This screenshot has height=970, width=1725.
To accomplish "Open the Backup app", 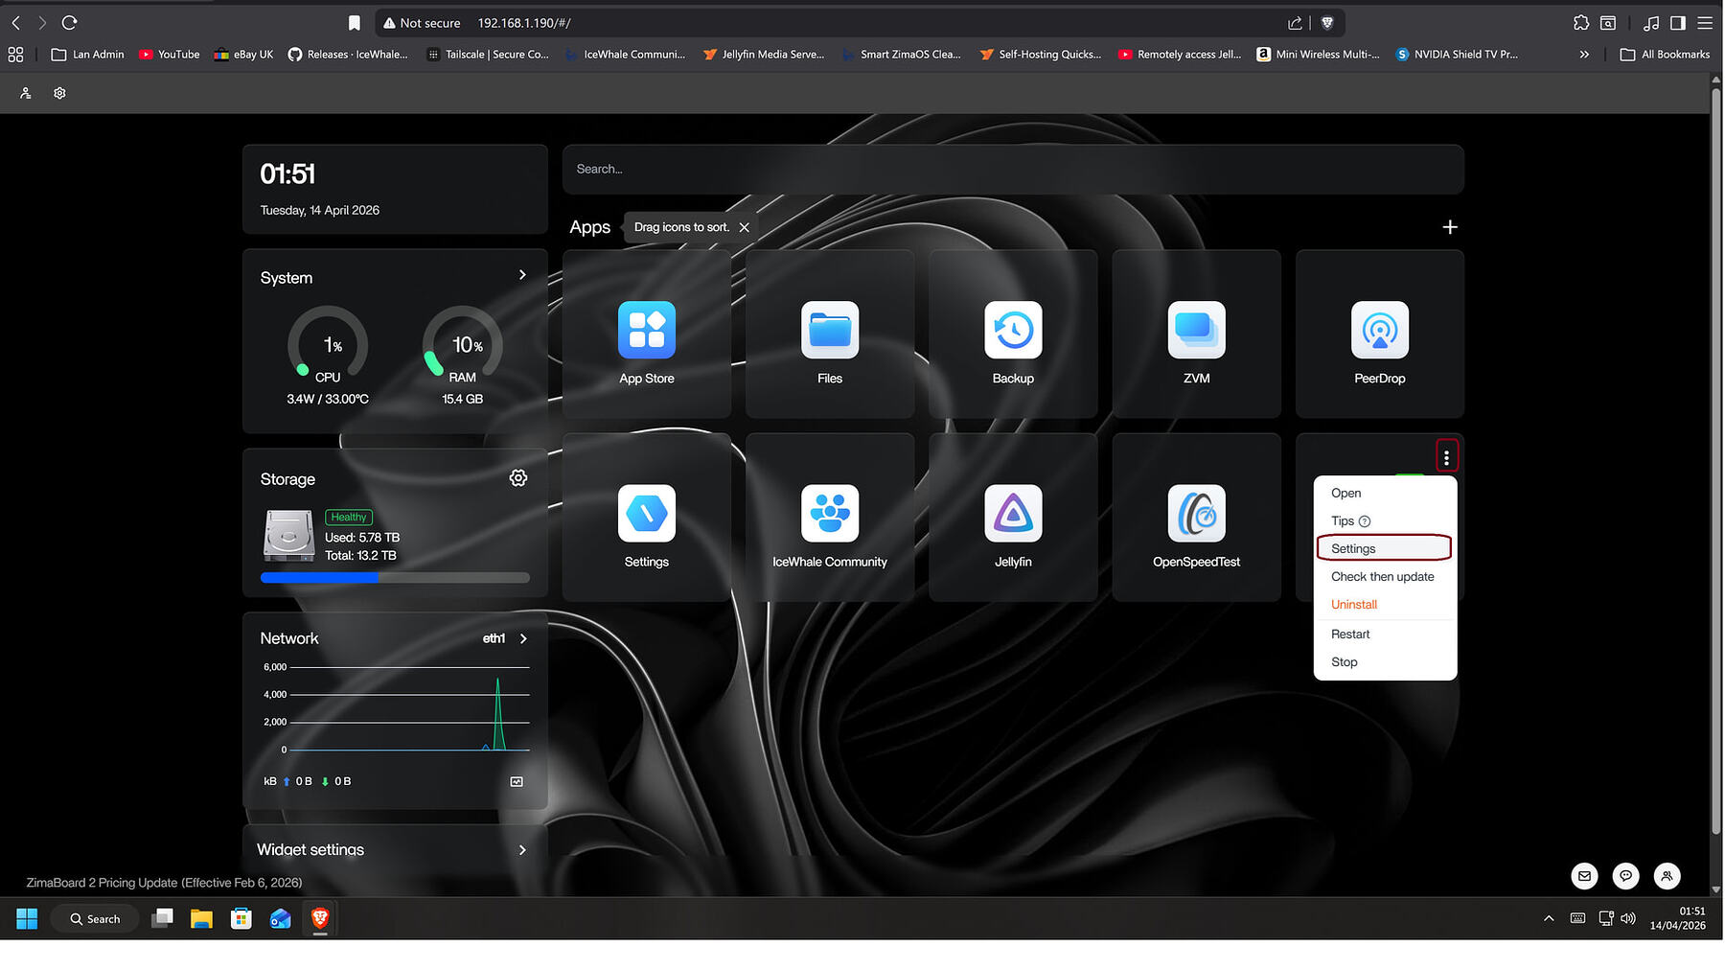I will [1012, 331].
